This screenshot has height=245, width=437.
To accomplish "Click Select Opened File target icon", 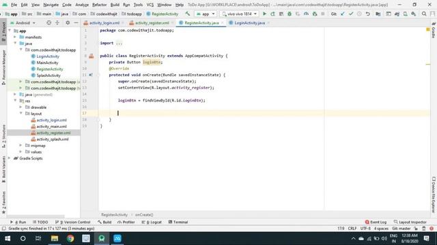I will point(48,22).
